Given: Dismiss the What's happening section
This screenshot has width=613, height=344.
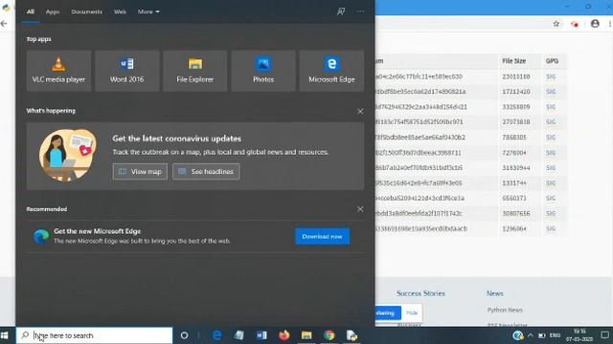Looking at the screenshot, I should 360,111.
